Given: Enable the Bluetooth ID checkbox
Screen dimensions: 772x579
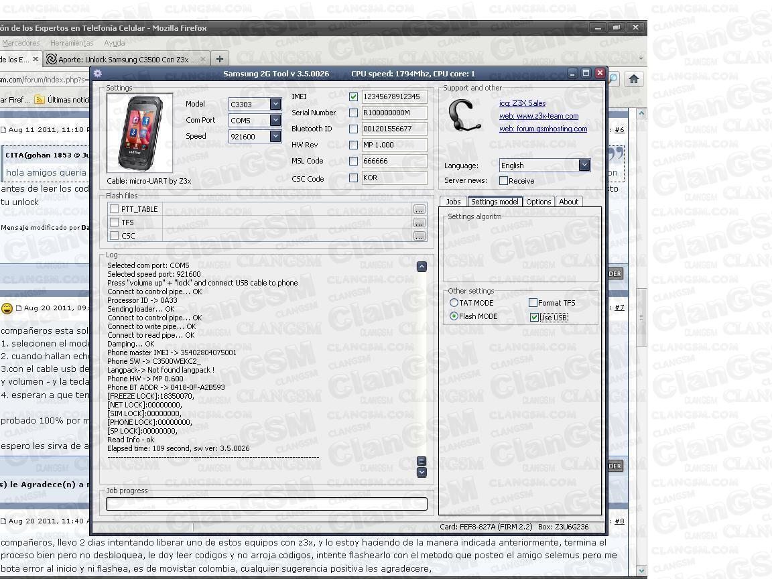Looking at the screenshot, I should pyautogui.click(x=354, y=129).
